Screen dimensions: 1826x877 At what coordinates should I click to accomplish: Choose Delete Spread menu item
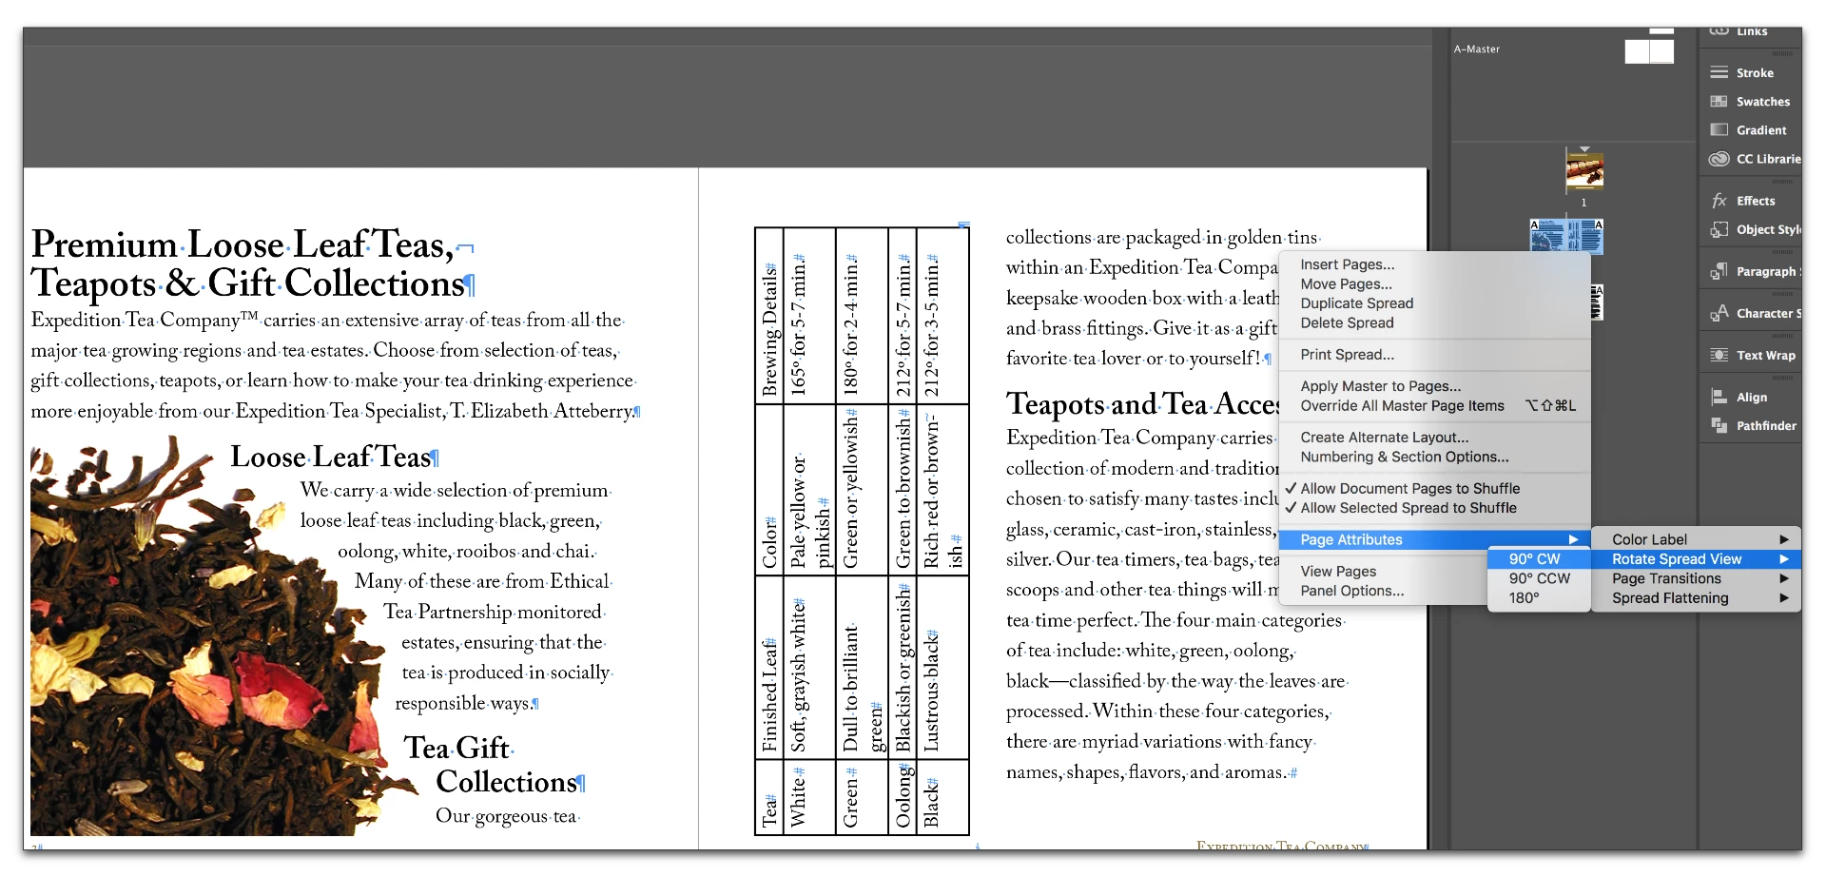click(1347, 323)
